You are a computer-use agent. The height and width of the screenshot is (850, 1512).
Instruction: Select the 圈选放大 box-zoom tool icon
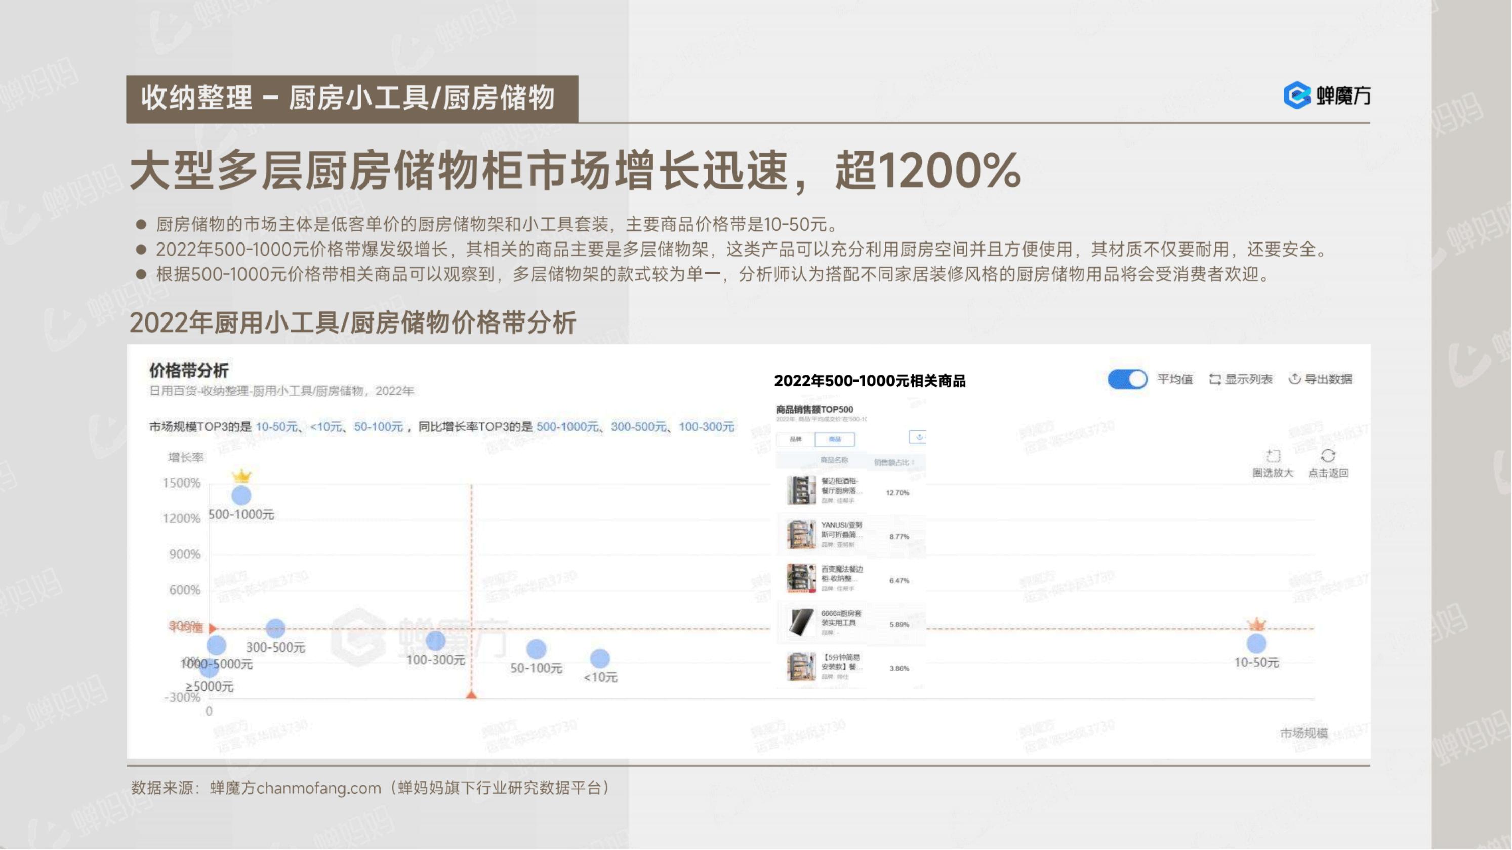pyautogui.click(x=1273, y=456)
